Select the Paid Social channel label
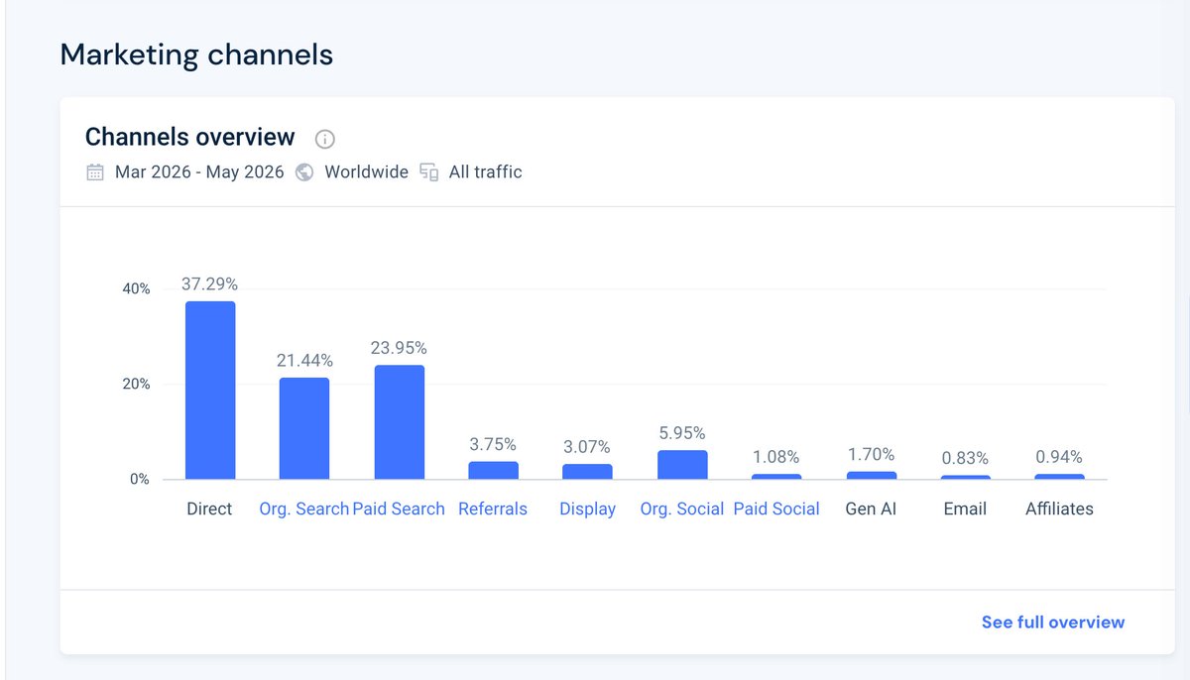Viewport: 1190px width, 680px height. pos(776,509)
